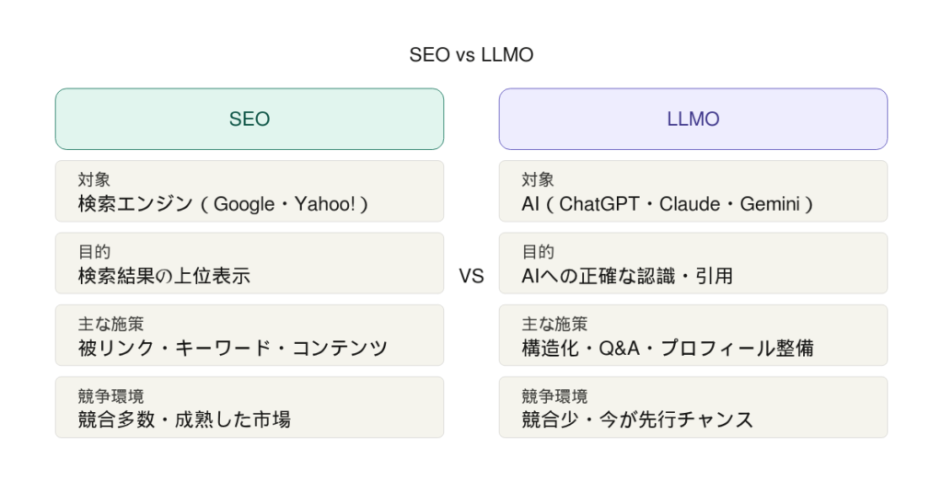Select the green SEO header box

(x=249, y=119)
